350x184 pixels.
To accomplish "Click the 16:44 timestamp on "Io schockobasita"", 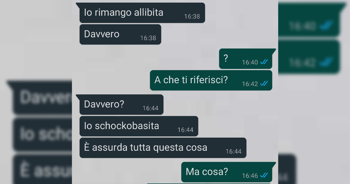I will pyautogui.click(x=185, y=130).
